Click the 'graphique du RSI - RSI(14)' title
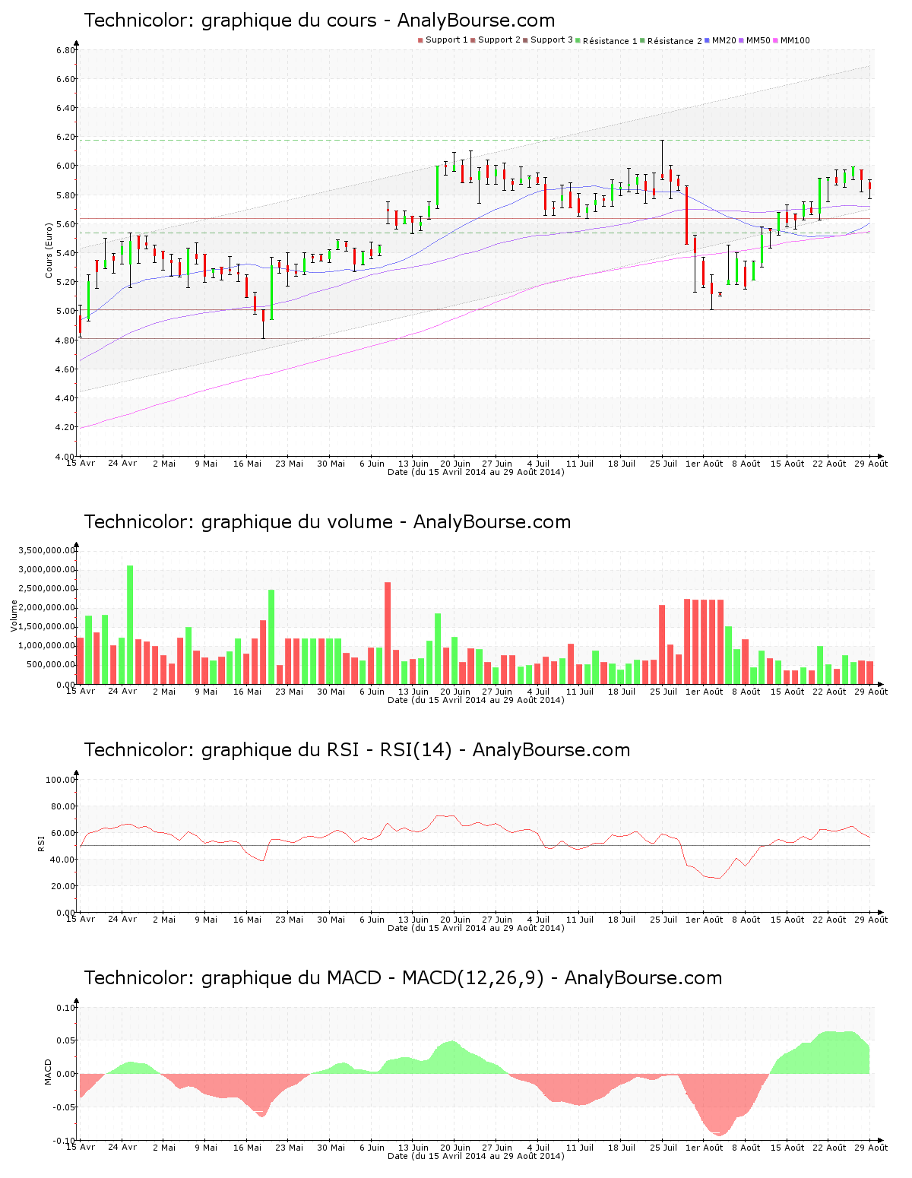 (x=356, y=750)
